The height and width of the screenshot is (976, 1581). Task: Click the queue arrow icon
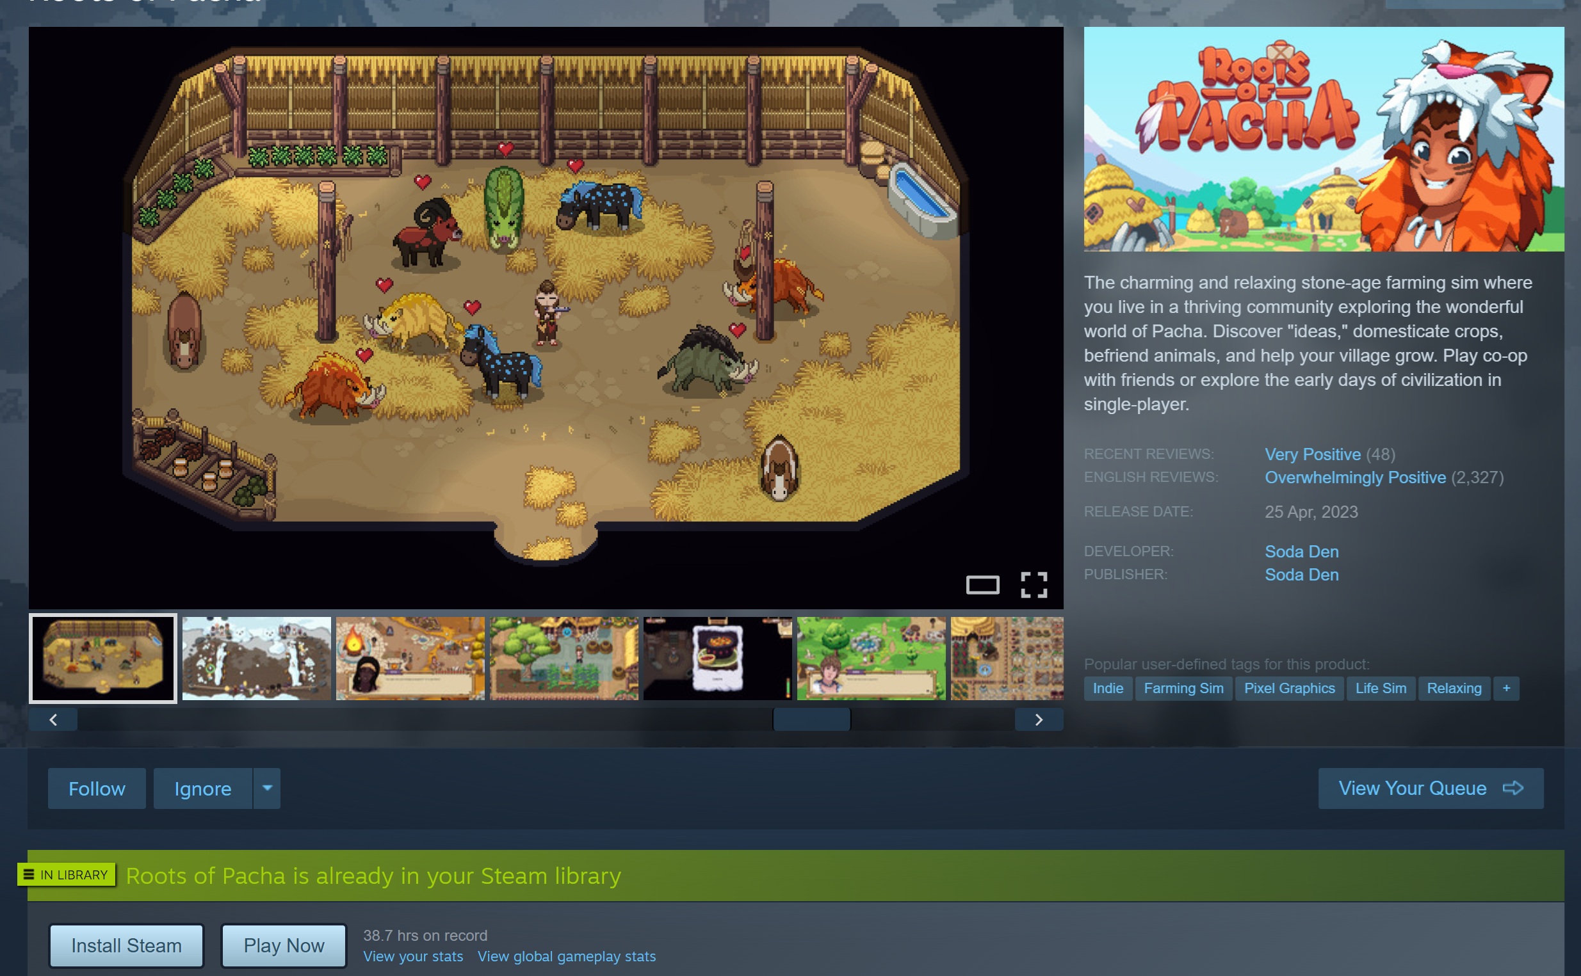pos(1512,788)
